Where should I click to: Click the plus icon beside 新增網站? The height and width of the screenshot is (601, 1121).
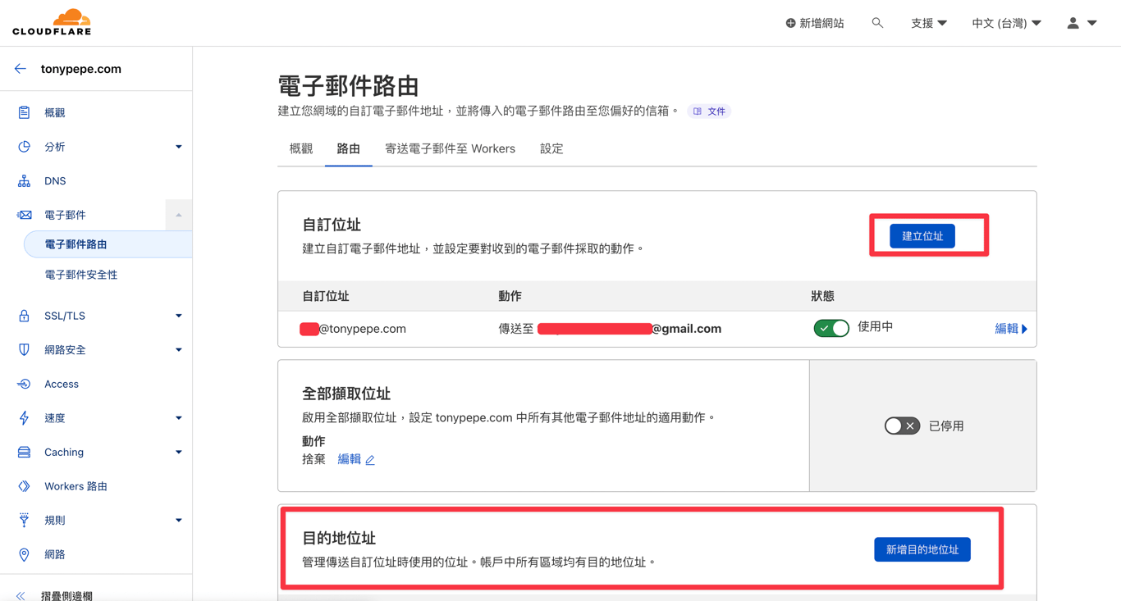tap(790, 23)
